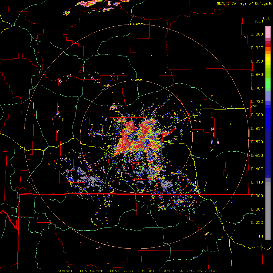Click the 20:40 timestamp in the footer
The width and height of the screenshot is (273, 273).
pyautogui.click(x=211, y=271)
